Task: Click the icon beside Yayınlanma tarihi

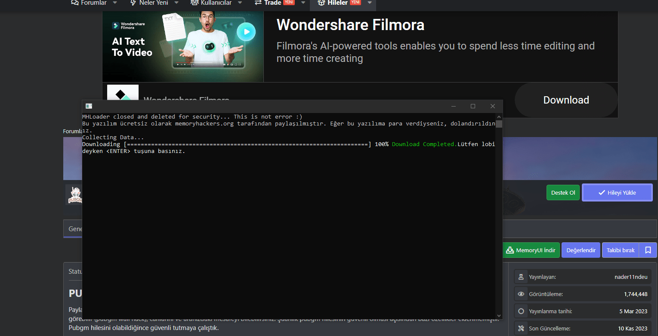Action: [x=521, y=312]
